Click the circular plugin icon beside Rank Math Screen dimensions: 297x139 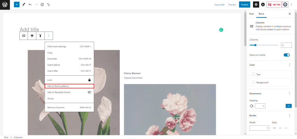pyautogui.click(x=285, y=5)
